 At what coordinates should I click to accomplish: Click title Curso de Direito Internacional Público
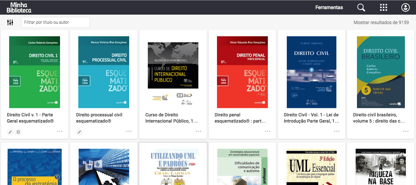[172, 118]
